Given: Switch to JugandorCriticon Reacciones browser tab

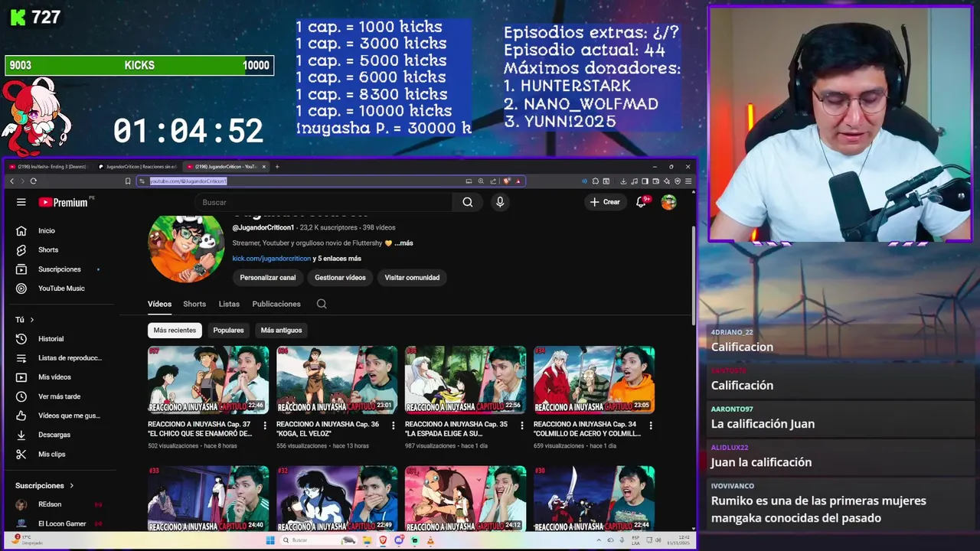Looking at the screenshot, I should pyautogui.click(x=139, y=166).
